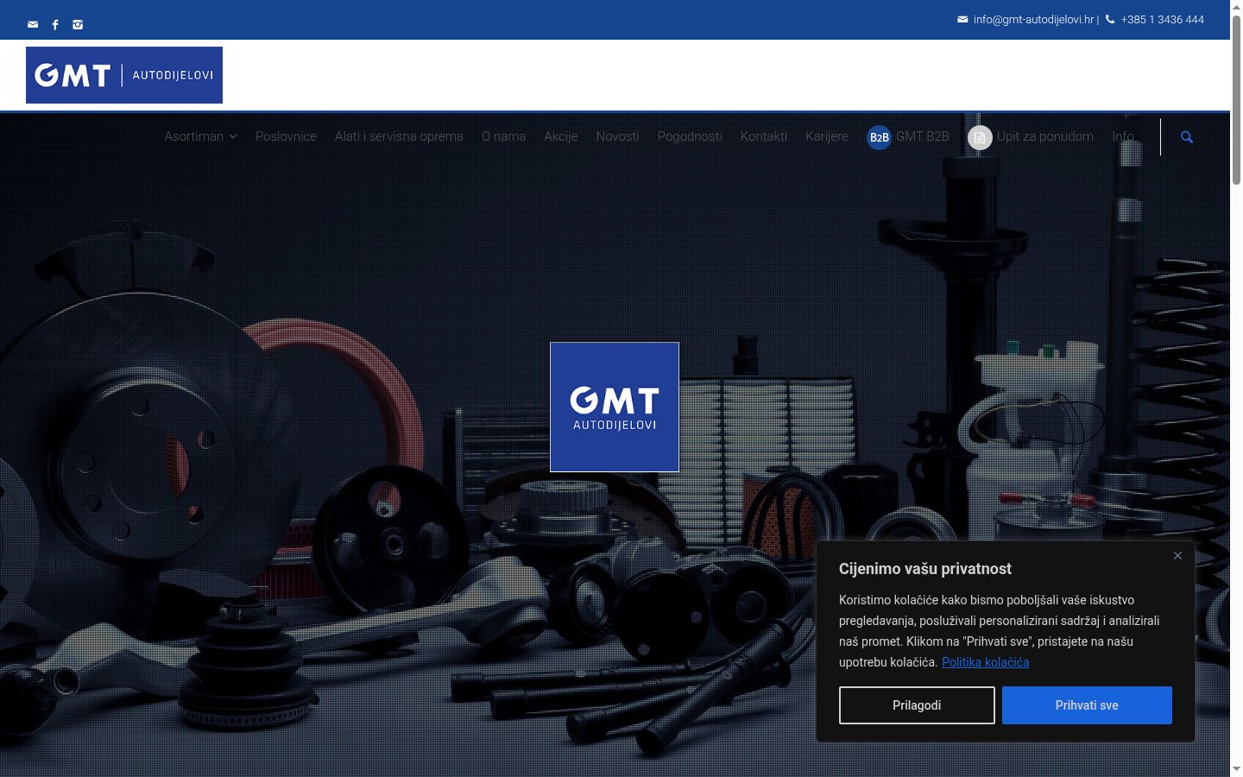Click the info@gmt-autodijelovi.hr email address

pyautogui.click(x=1033, y=19)
